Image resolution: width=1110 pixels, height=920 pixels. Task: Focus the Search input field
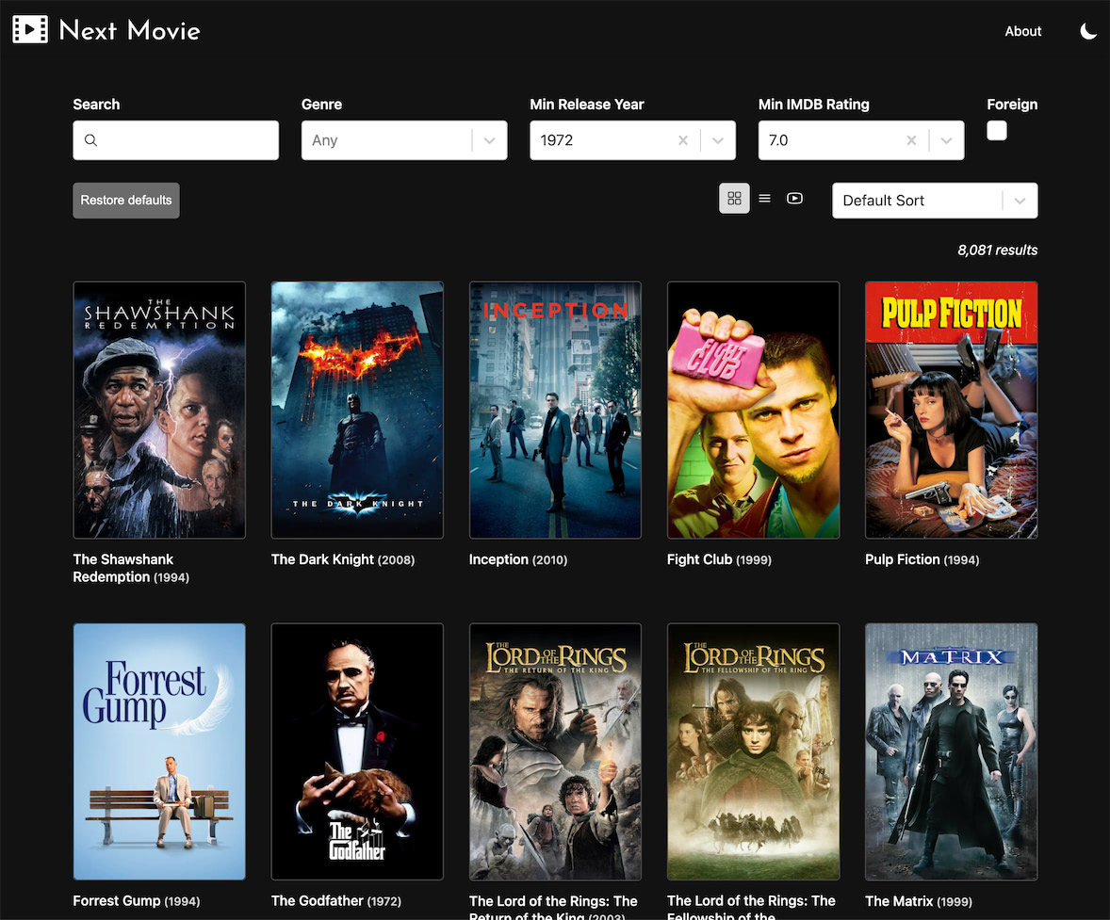tap(175, 140)
